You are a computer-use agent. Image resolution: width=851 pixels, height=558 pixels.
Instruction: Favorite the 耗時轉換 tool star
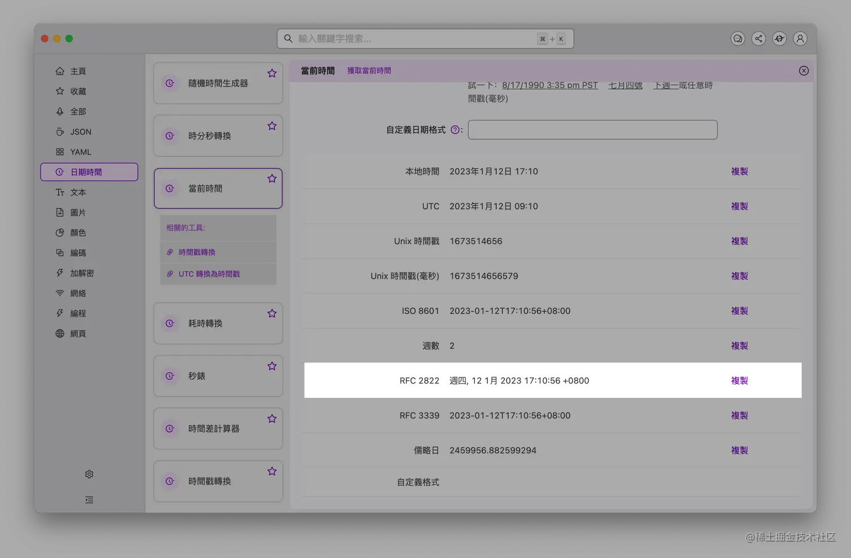pyautogui.click(x=272, y=313)
